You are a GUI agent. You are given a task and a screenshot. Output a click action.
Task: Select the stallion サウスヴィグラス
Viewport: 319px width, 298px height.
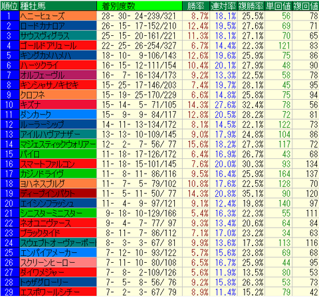(58, 36)
